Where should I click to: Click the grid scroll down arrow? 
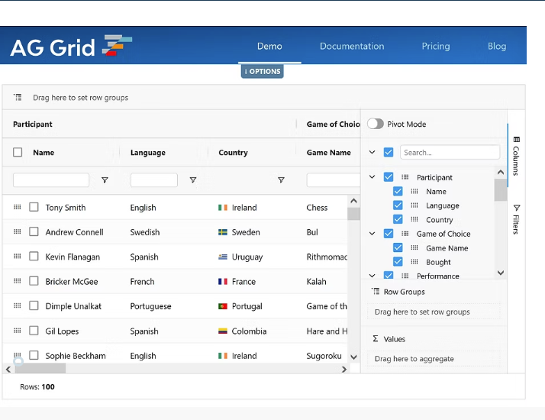point(354,357)
